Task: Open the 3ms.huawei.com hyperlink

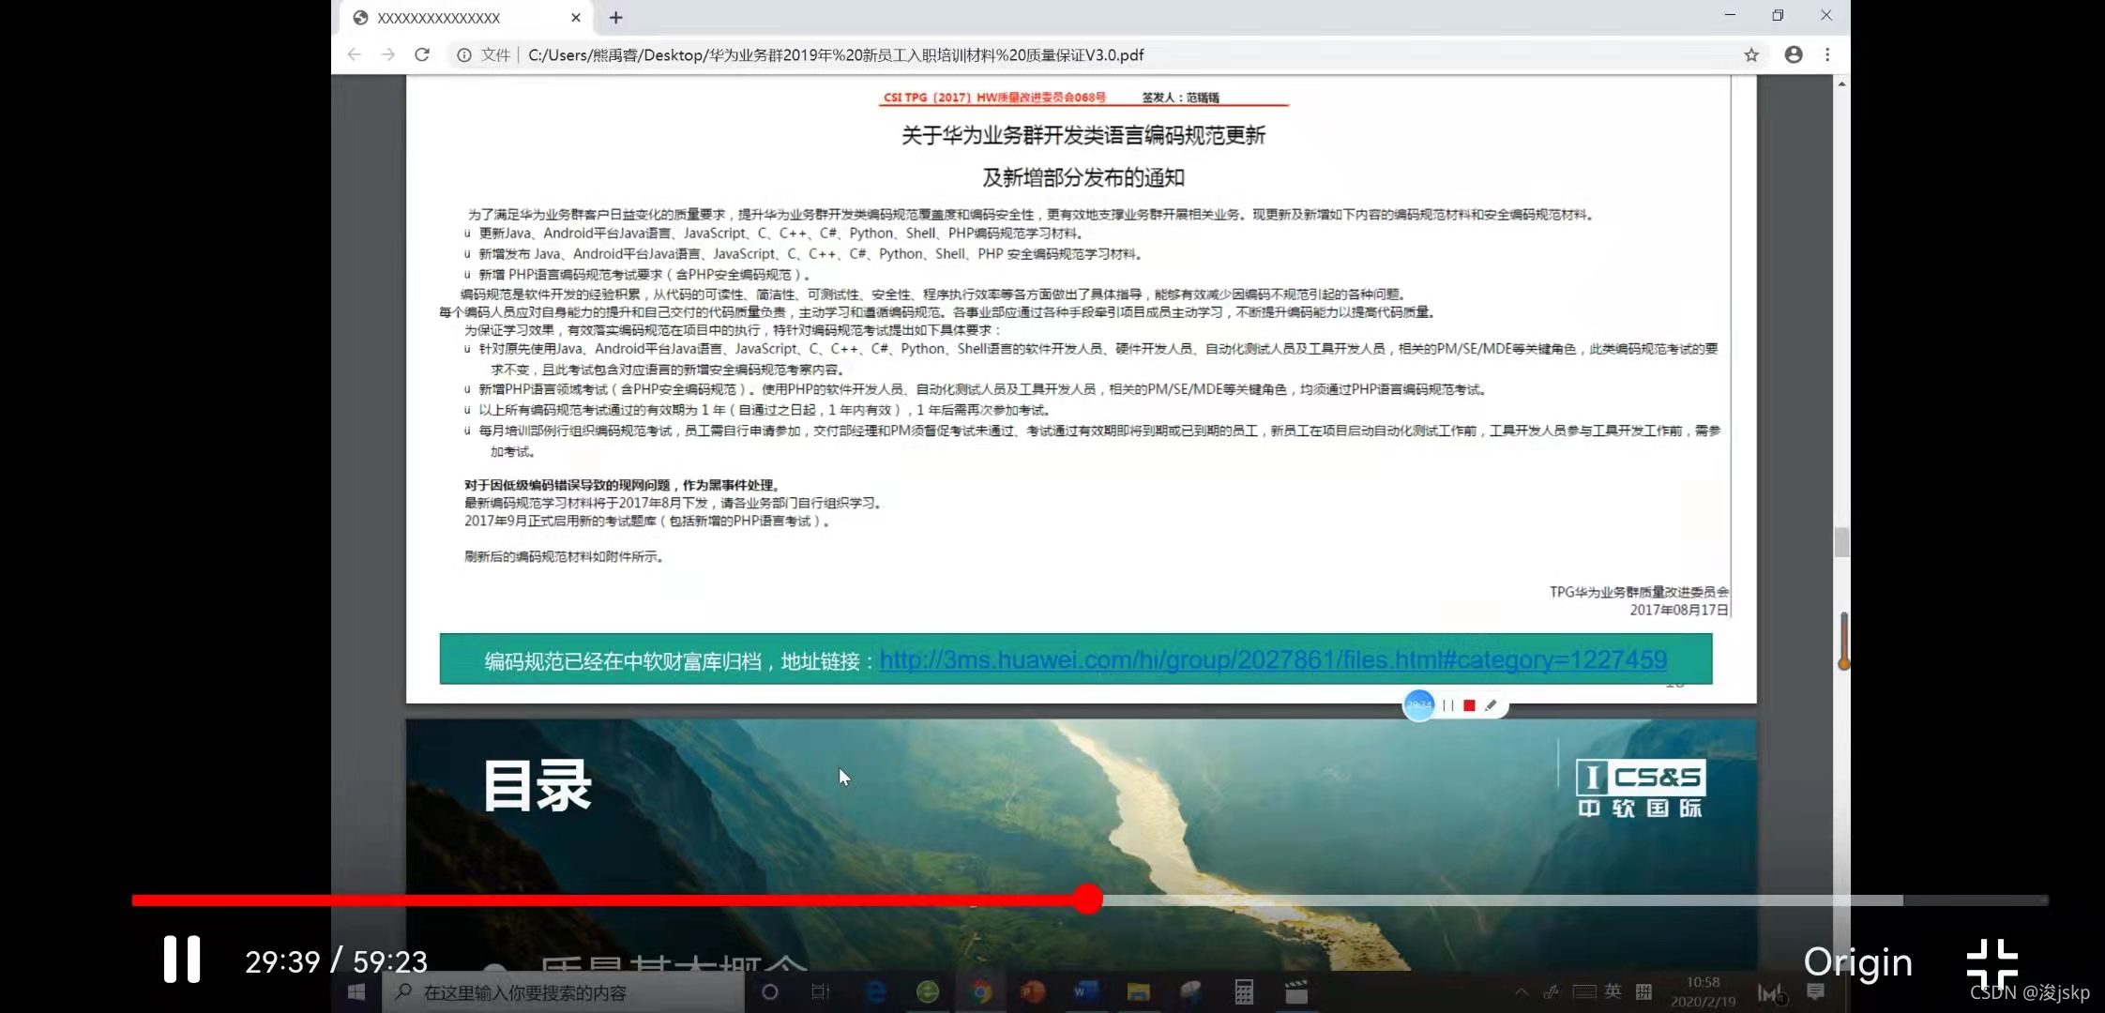Action: tap(1272, 660)
